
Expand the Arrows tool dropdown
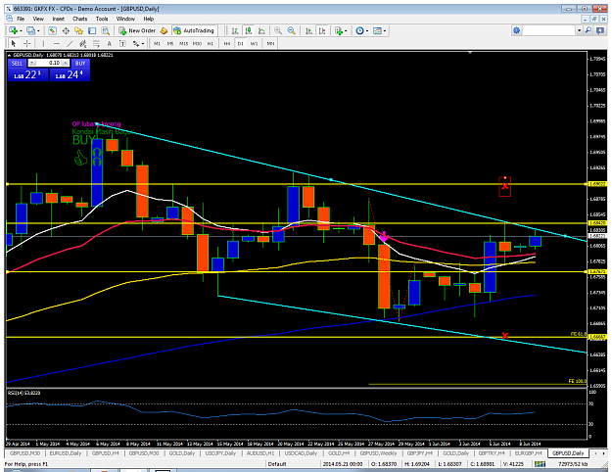pyautogui.click(x=143, y=44)
